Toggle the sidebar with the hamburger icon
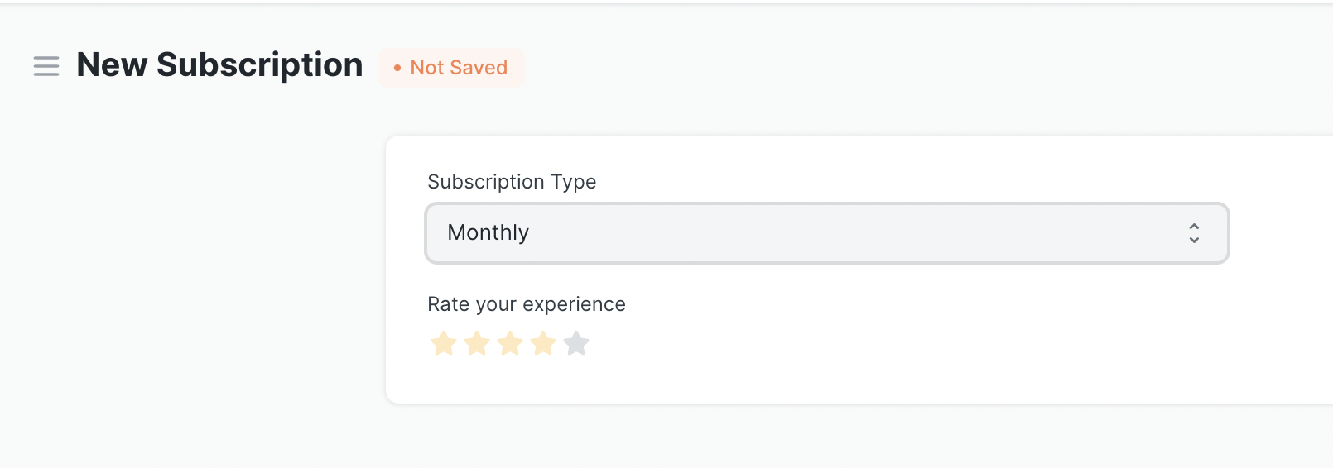This screenshot has width=1333, height=468. coord(46,66)
